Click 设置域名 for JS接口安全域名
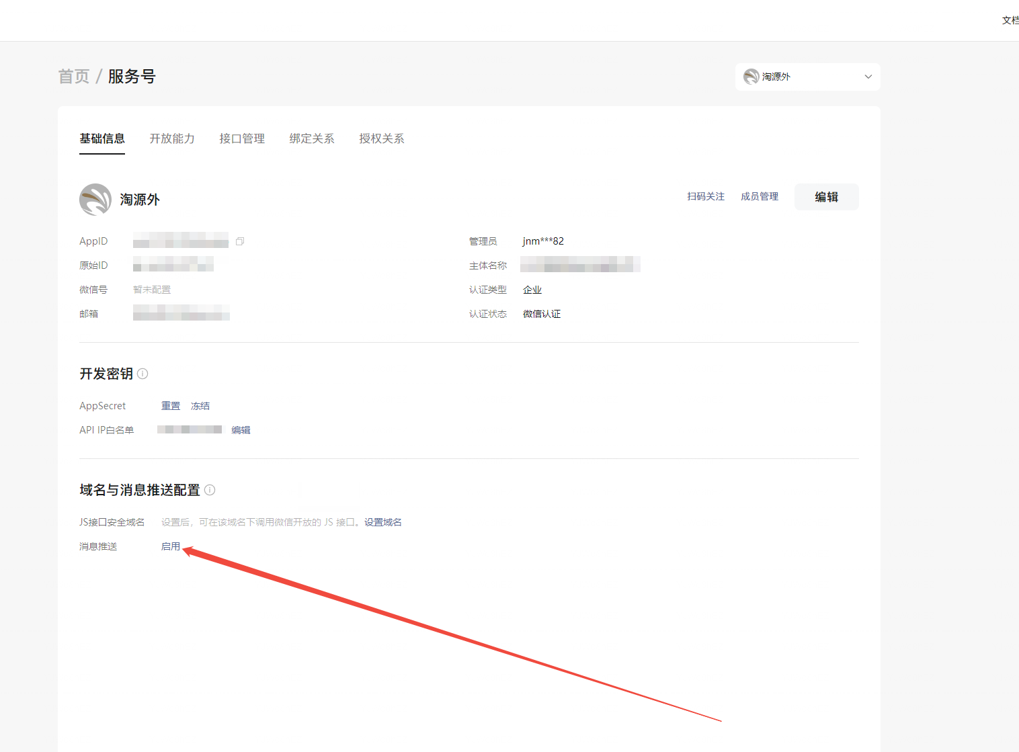 tap(383, 522)
